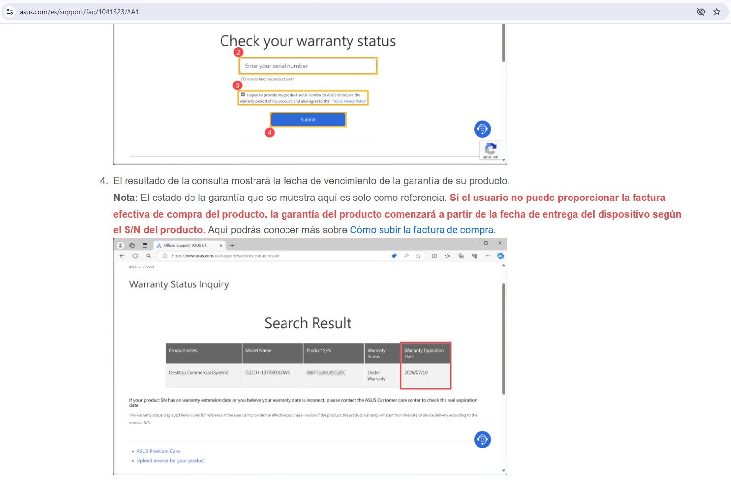Click the 'Product S/N' column header
The width and height of the screenshot is (731, 481).
[x=333, y=353]
